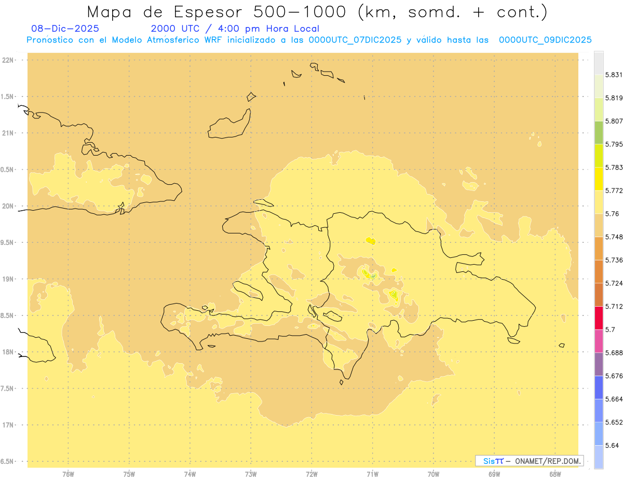Pick the legend swatch between 5.664 and 5.652

599,410
